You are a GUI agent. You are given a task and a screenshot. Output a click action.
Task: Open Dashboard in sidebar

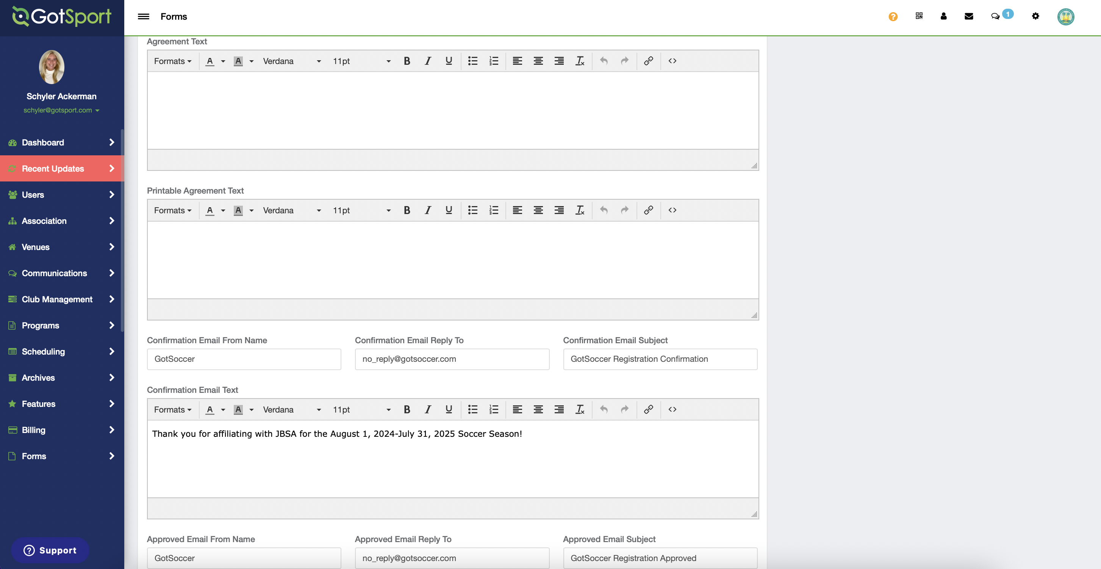pyautogui.click(x=61, y=142)
